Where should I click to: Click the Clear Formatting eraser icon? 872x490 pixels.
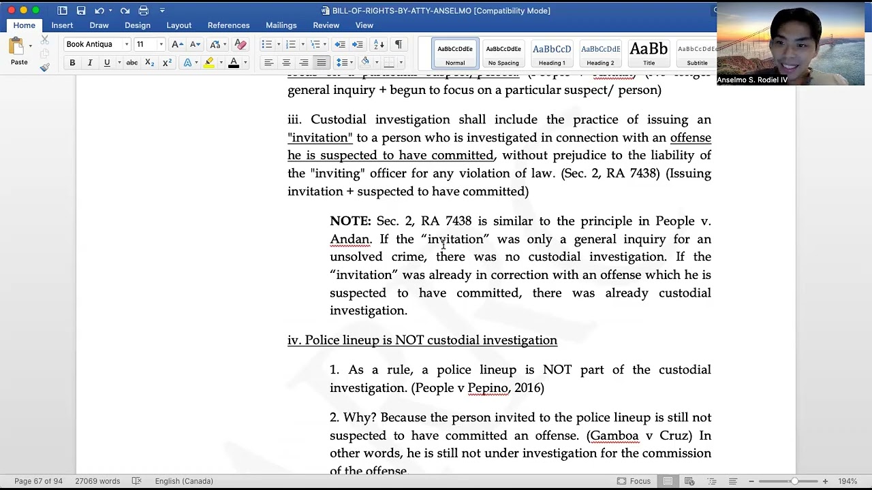click(240, 44)
